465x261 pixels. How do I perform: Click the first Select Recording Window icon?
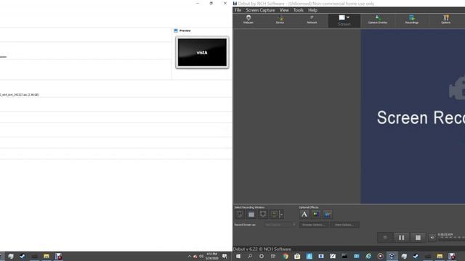coord(240,215)
